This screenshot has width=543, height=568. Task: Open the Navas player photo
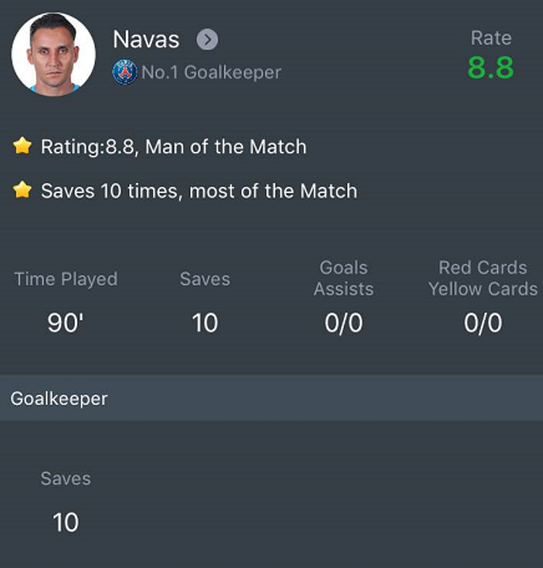tap(54, 54)
